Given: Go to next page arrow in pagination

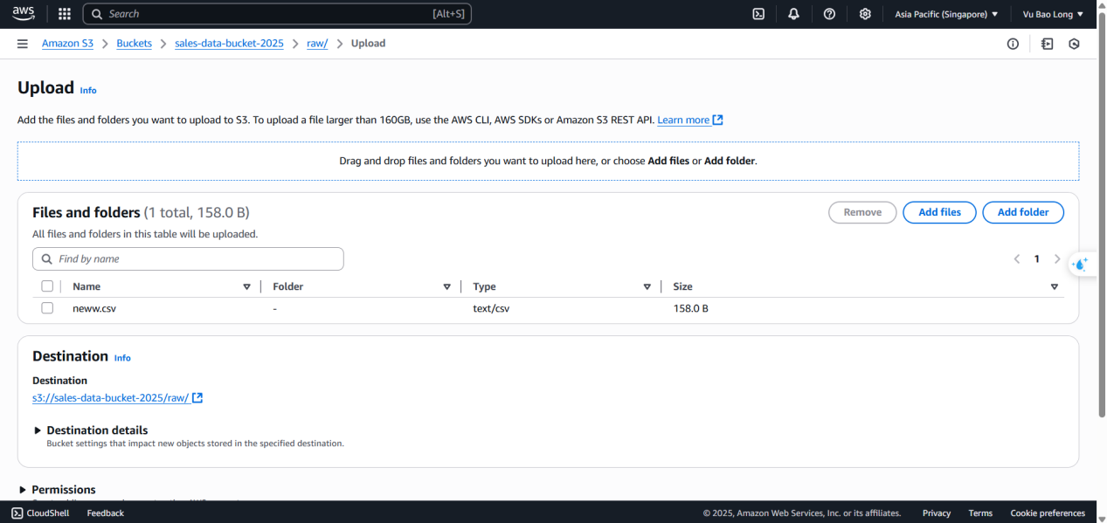Looking at the screenshot, I should pyautogui.click(x=1057, y=258).
